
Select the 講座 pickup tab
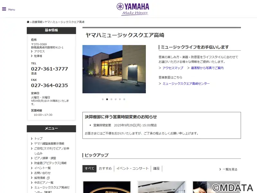click(156, 169)
